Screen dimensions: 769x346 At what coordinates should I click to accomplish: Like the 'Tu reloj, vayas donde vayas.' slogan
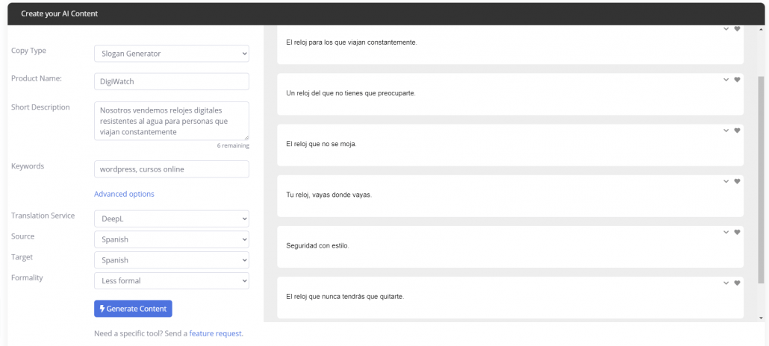(x=737, y=181)
